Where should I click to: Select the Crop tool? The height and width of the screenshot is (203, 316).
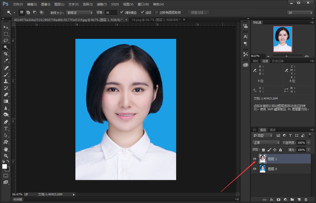[6, 54]
